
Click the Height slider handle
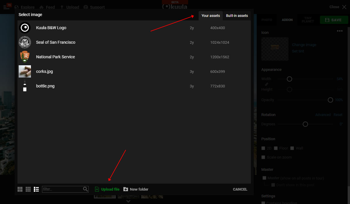coord(289,89)
